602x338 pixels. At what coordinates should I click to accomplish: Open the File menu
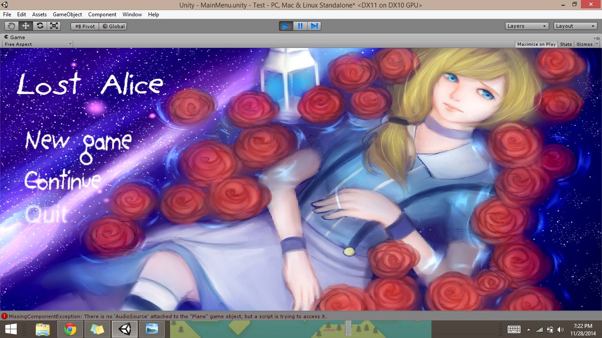coord(7,15)
